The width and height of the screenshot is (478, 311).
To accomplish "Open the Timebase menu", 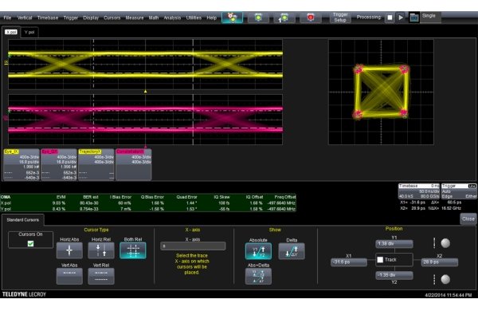I will coord(48,18).
